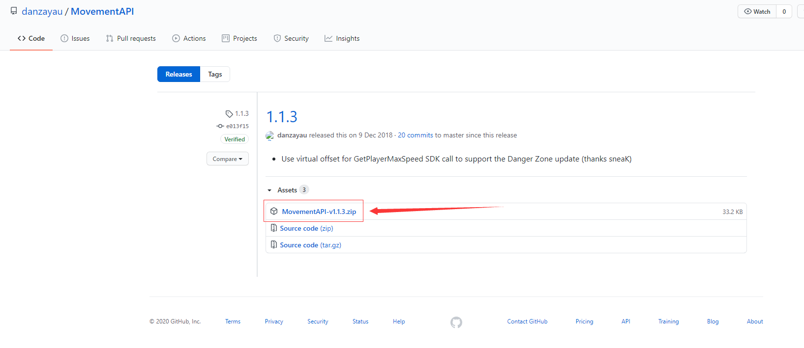Open the 1.1.3 release title
The width and height of the screenshot is (804, 348).
click(282, 117)
